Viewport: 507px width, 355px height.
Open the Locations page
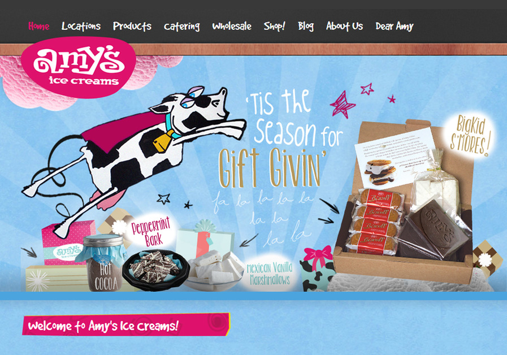click(81, 26)
